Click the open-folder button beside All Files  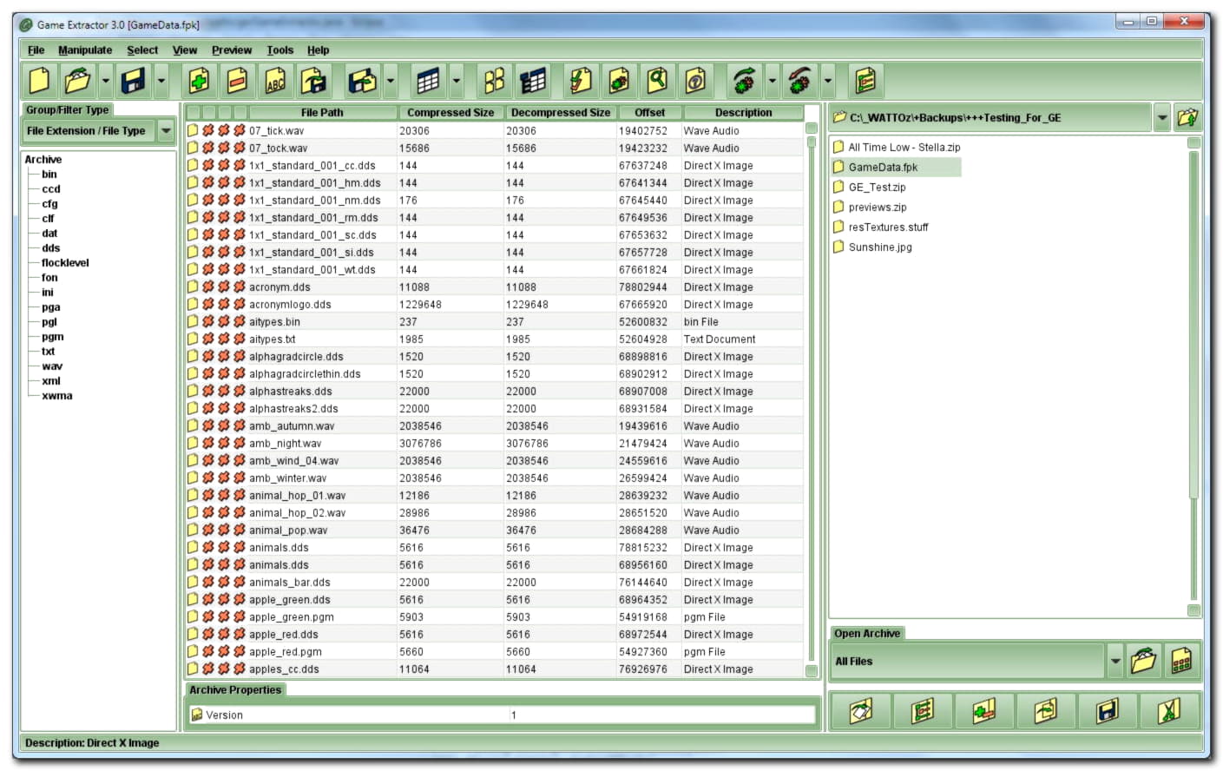point(1144,661)
